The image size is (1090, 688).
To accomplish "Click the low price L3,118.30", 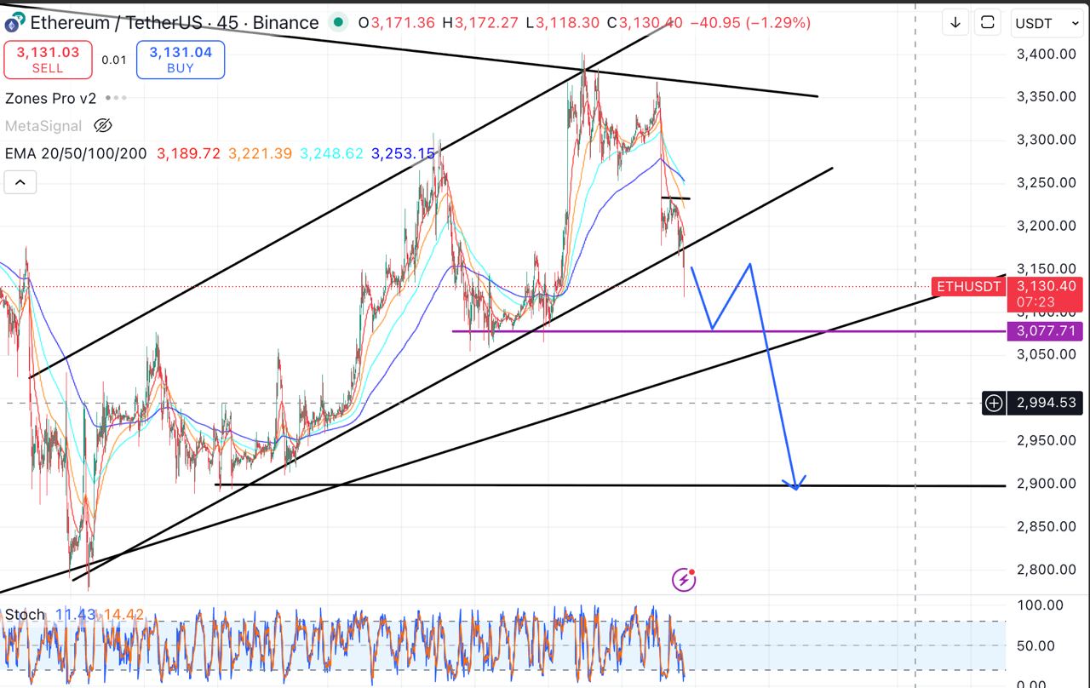I will [x=561, y=23].
